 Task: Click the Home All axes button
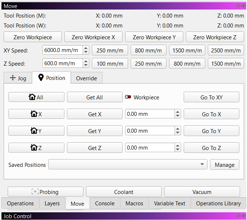(36, 97)
